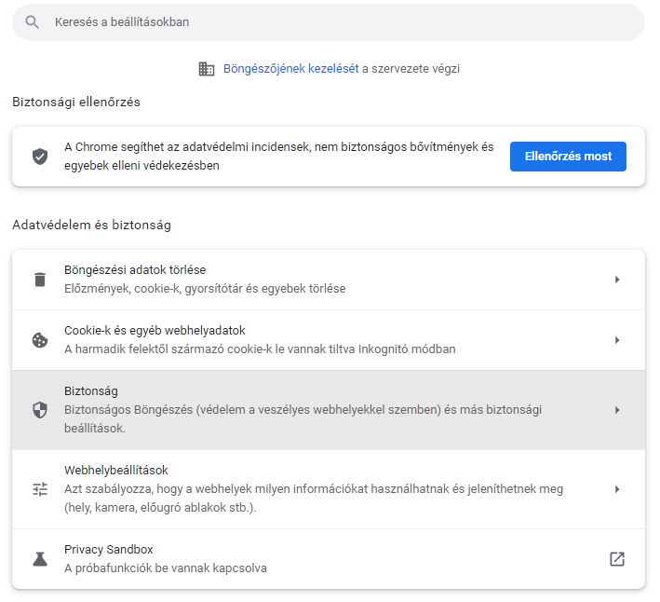
Task: Expand the Cookie-k és egyéb webhelyadatok arrow
Action: pos(617,340)
